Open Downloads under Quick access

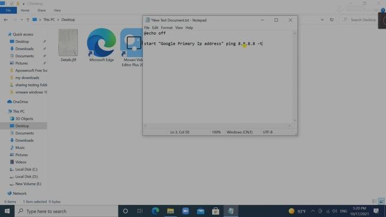click(24, 49)
